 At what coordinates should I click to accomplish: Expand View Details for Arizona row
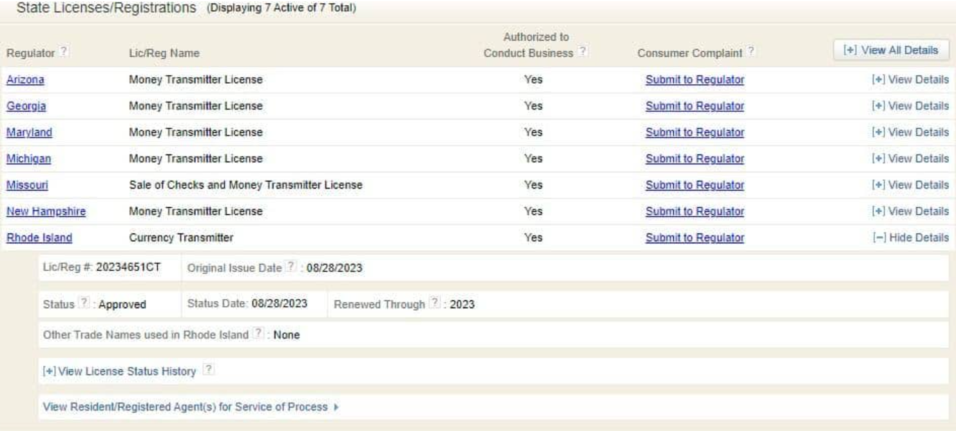point(910,80)
